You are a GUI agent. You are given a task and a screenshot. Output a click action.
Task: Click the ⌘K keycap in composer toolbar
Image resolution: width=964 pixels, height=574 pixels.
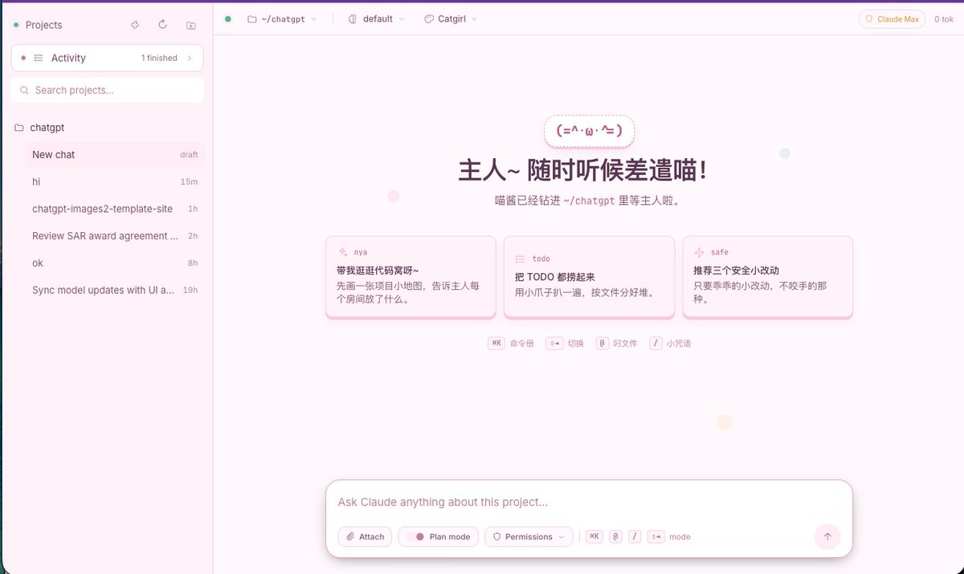594,536
